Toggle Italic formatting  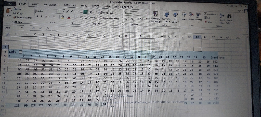coord(41,17)
